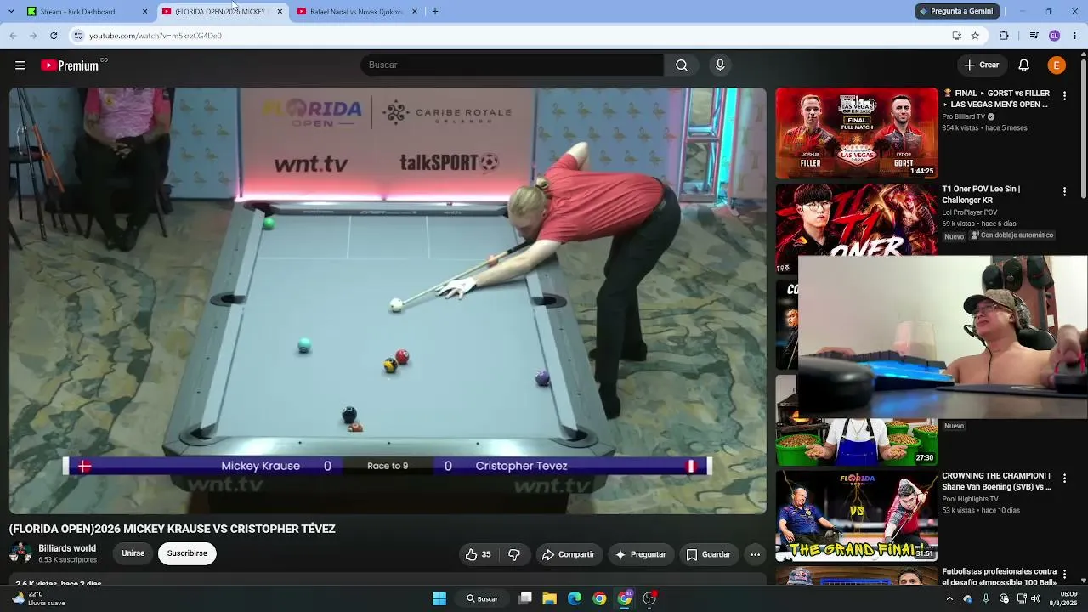
Task: Open Chrome extensions puzzle icon
Action: point(1004,36)
